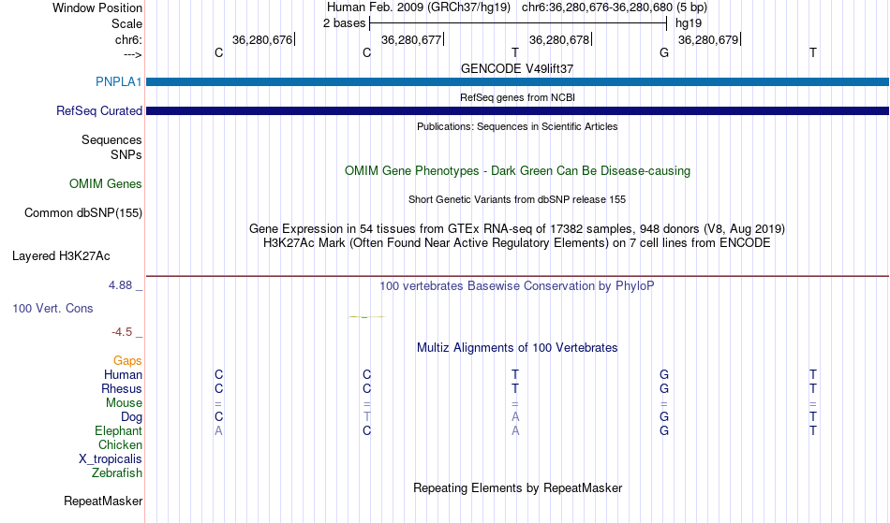Viewport: 890px width, 523px height.
Task: Click the Common dbSNP(155) track label
Action: coord(83,213)
